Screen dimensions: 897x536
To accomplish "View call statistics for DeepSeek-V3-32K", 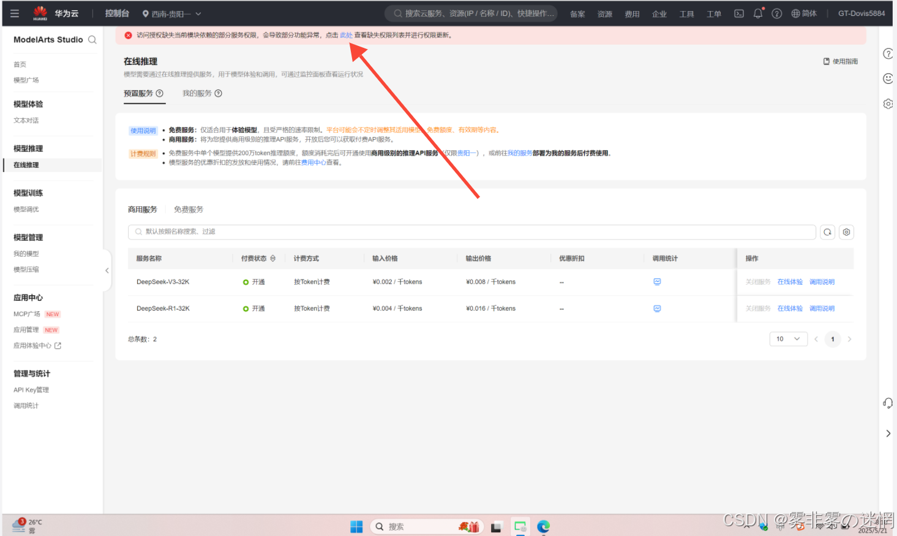I will (657, 282).
